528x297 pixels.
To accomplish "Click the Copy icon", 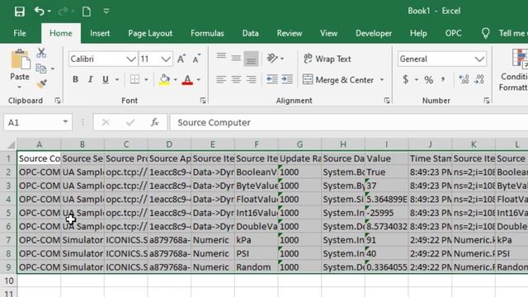I will (41, 68).
